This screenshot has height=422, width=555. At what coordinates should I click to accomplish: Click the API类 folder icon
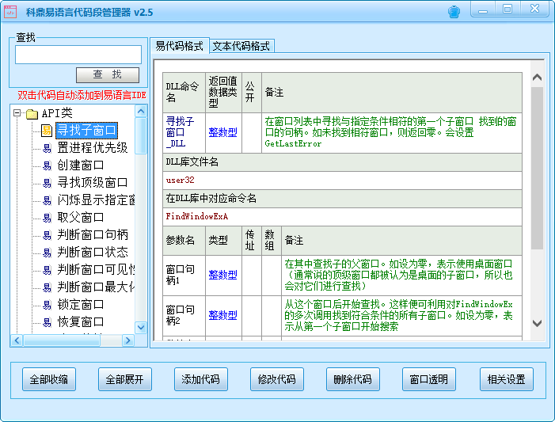(32, 113)
